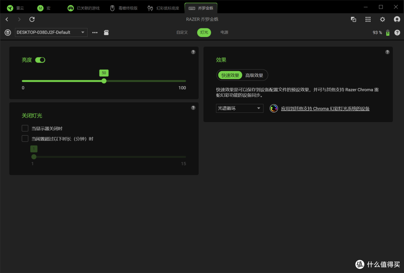Click the brightness slider handle at 50
404x273 pixels.
click(104, 81)
